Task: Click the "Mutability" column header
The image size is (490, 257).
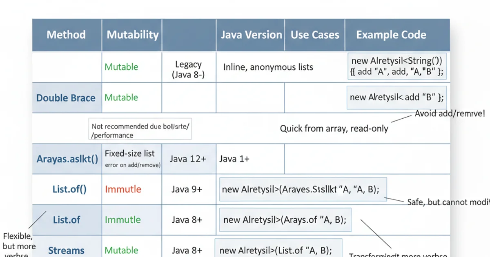Action: pyautogui.click(x=131, y=35)
